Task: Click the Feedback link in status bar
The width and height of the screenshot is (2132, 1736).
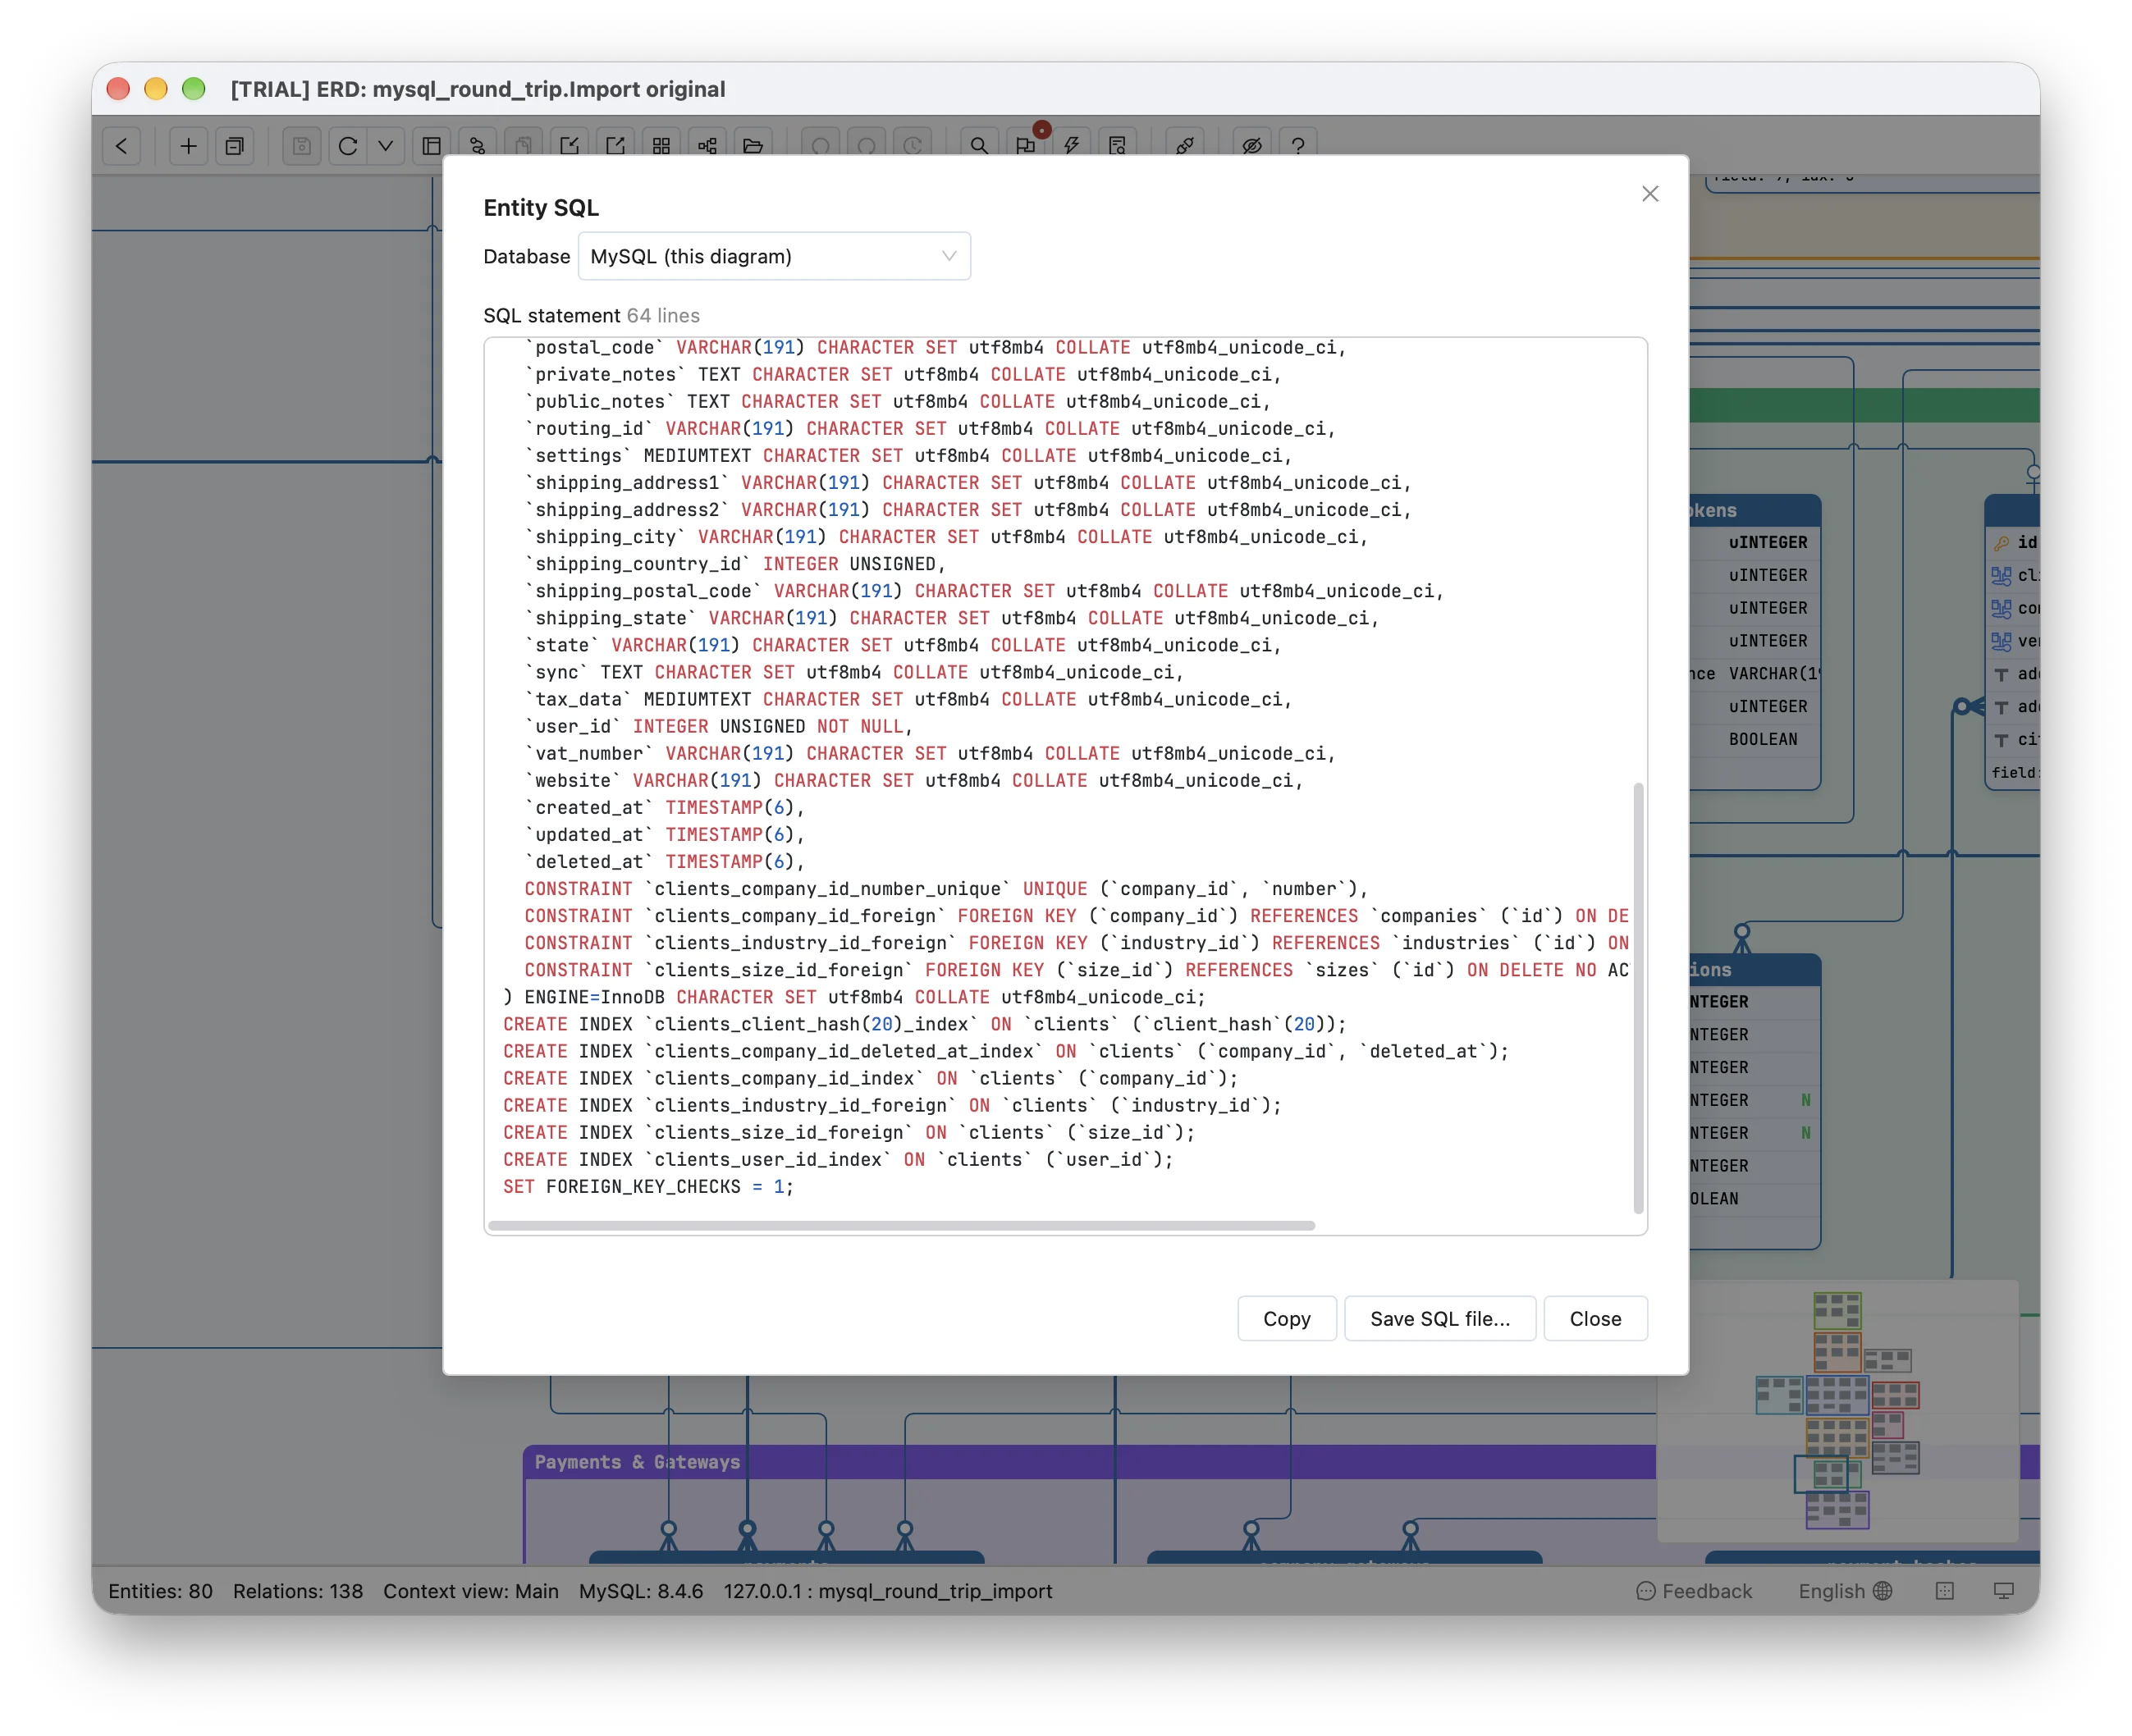Action: tap(1694, 1591)
